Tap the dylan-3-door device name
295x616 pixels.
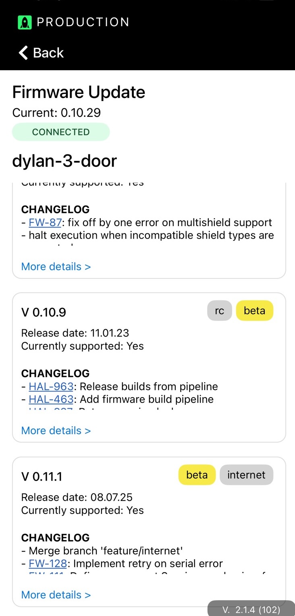(64, 161)
